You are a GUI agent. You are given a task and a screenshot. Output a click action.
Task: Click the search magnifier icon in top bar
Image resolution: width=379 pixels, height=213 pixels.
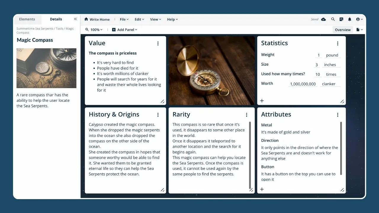coord(333,19)
